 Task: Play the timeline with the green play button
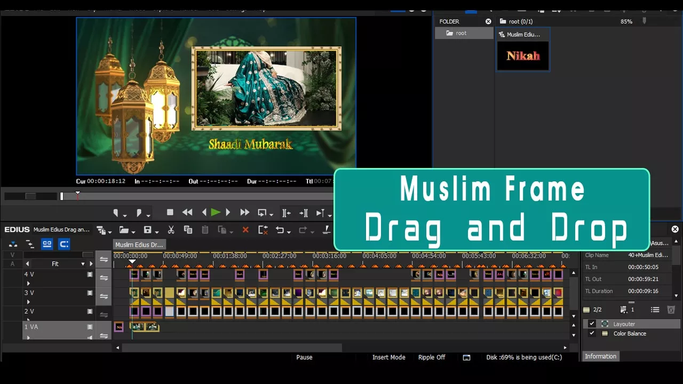(216, 212)
